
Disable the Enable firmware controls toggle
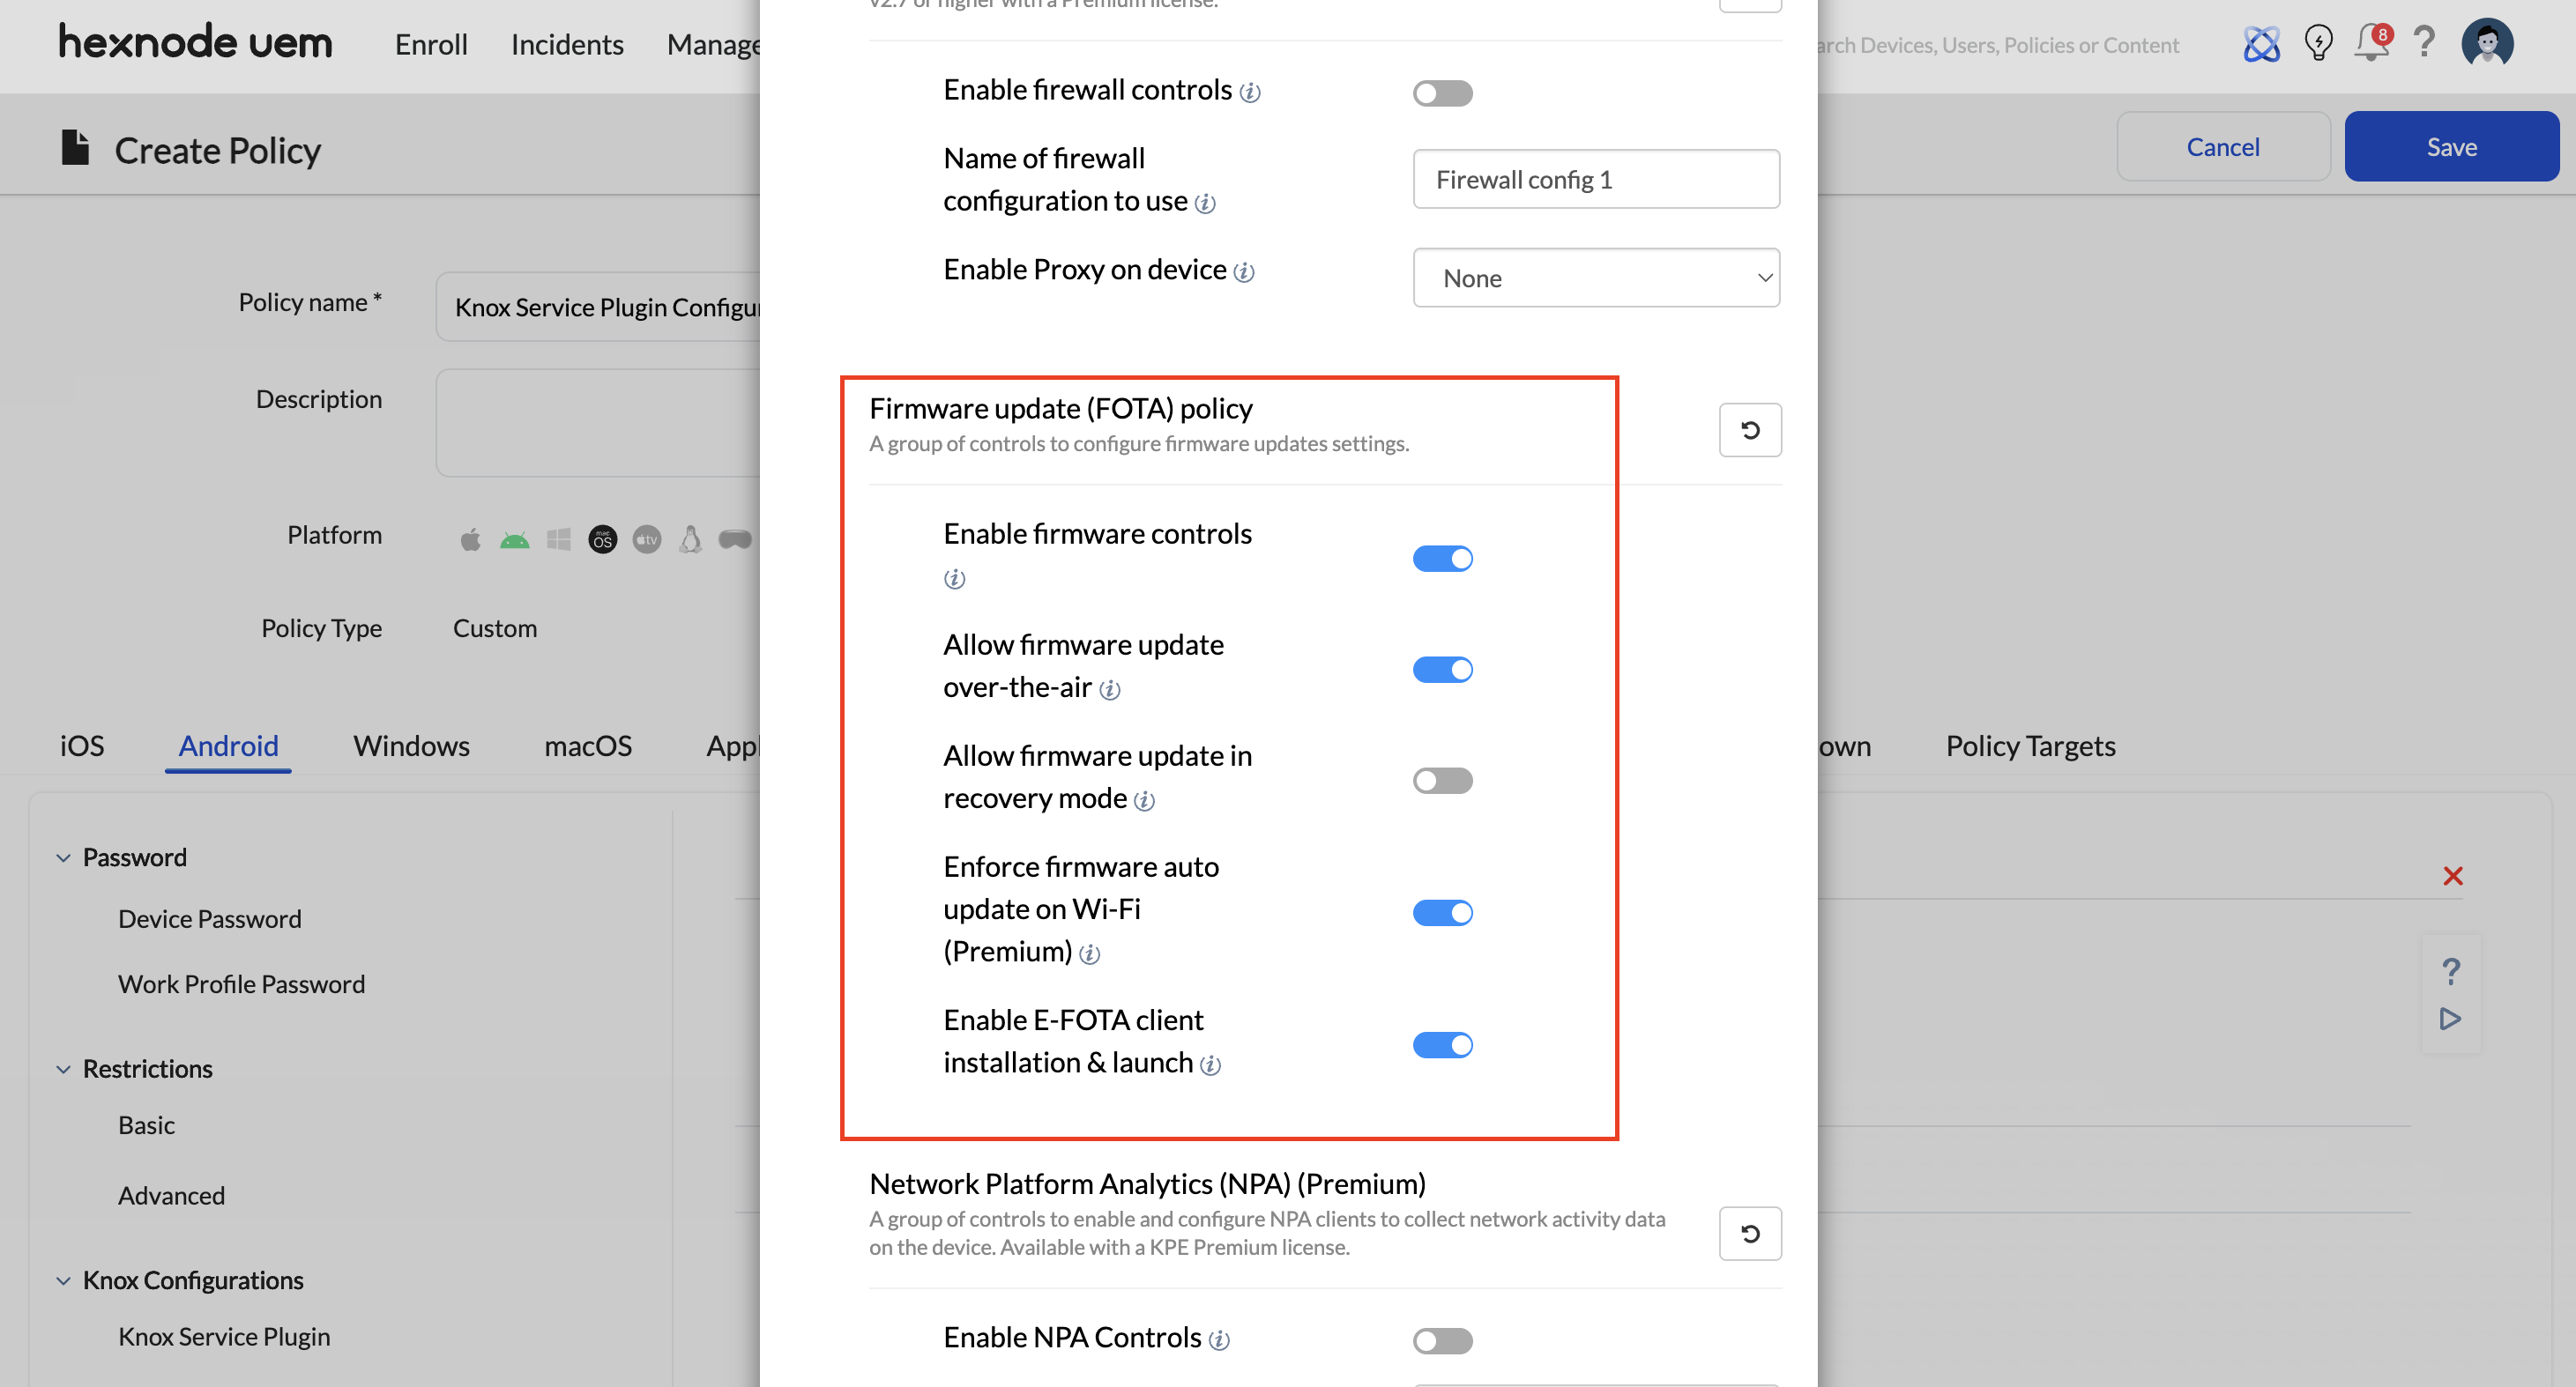(x=1442, y=559)
